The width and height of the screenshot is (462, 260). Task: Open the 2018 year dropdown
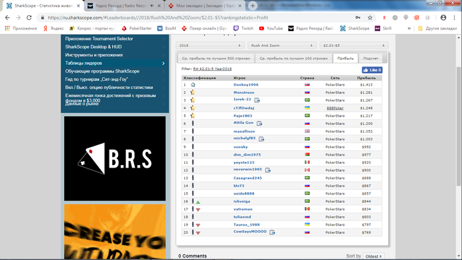click(x=210, y=46)
